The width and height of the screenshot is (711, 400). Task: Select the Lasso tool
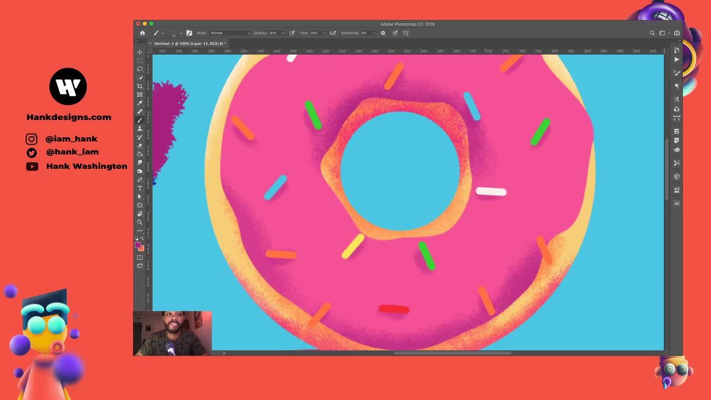[140, 69]
